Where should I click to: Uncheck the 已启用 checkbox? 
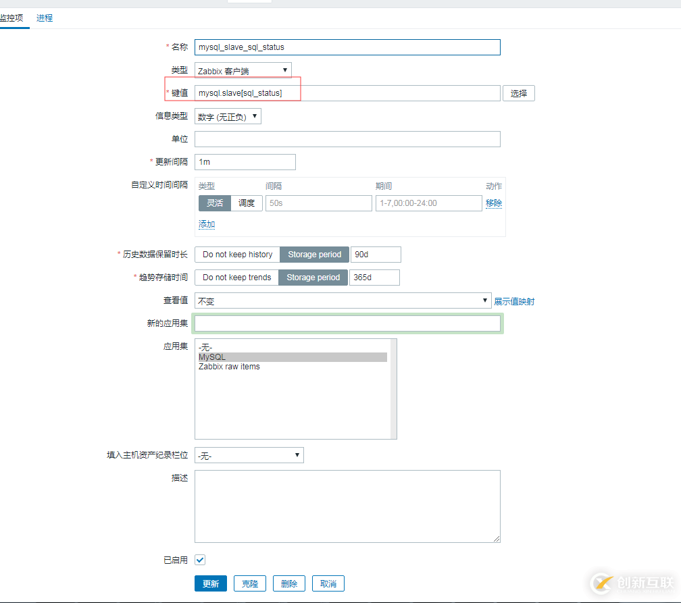200,560
